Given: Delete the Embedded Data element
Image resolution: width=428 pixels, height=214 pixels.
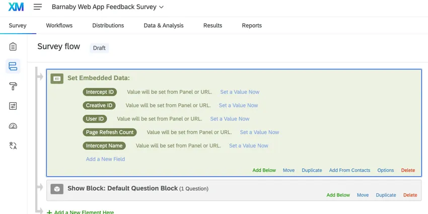Looking at the screenshot, I should click(408, 170).
